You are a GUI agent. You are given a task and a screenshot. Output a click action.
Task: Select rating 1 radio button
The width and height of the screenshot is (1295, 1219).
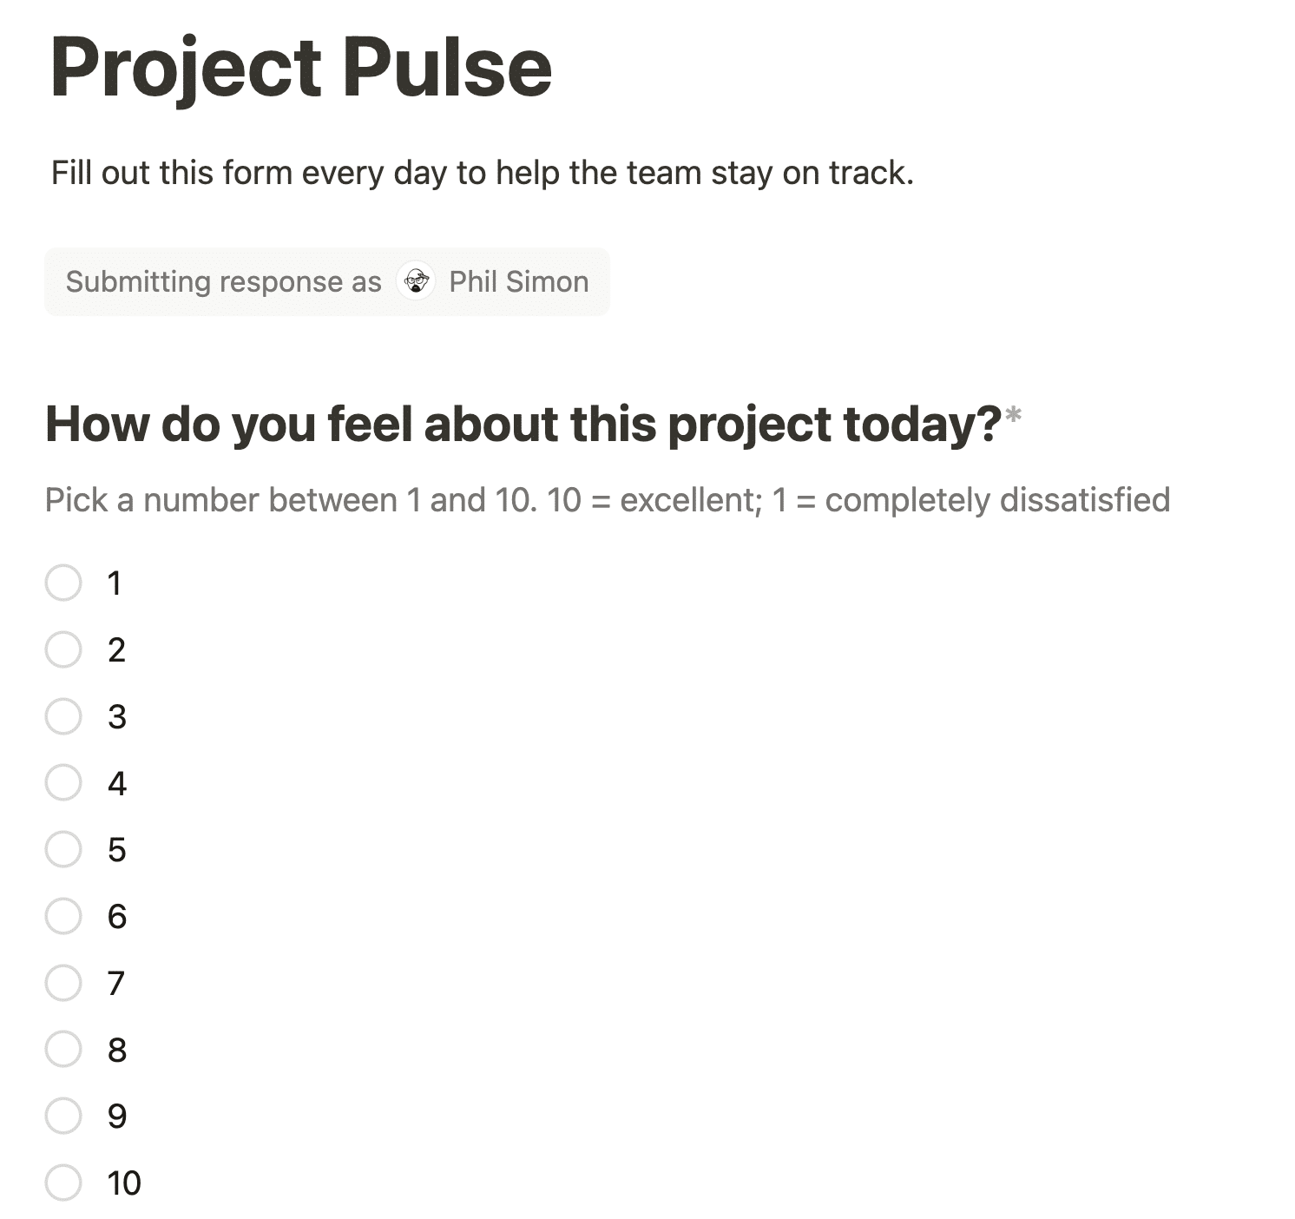coord(63,583)
